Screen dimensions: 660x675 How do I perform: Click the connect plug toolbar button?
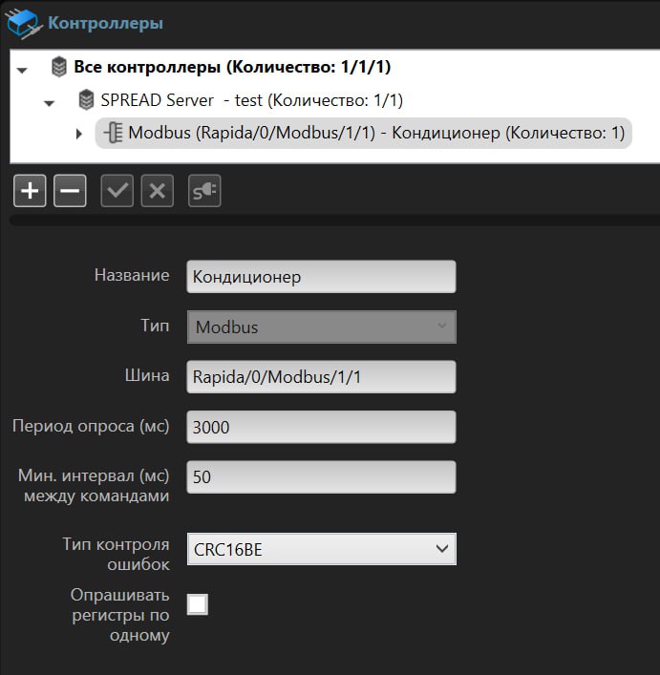pos(204,191)
